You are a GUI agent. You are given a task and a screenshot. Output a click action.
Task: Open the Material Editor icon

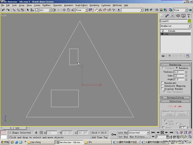(x=165, y=10)
